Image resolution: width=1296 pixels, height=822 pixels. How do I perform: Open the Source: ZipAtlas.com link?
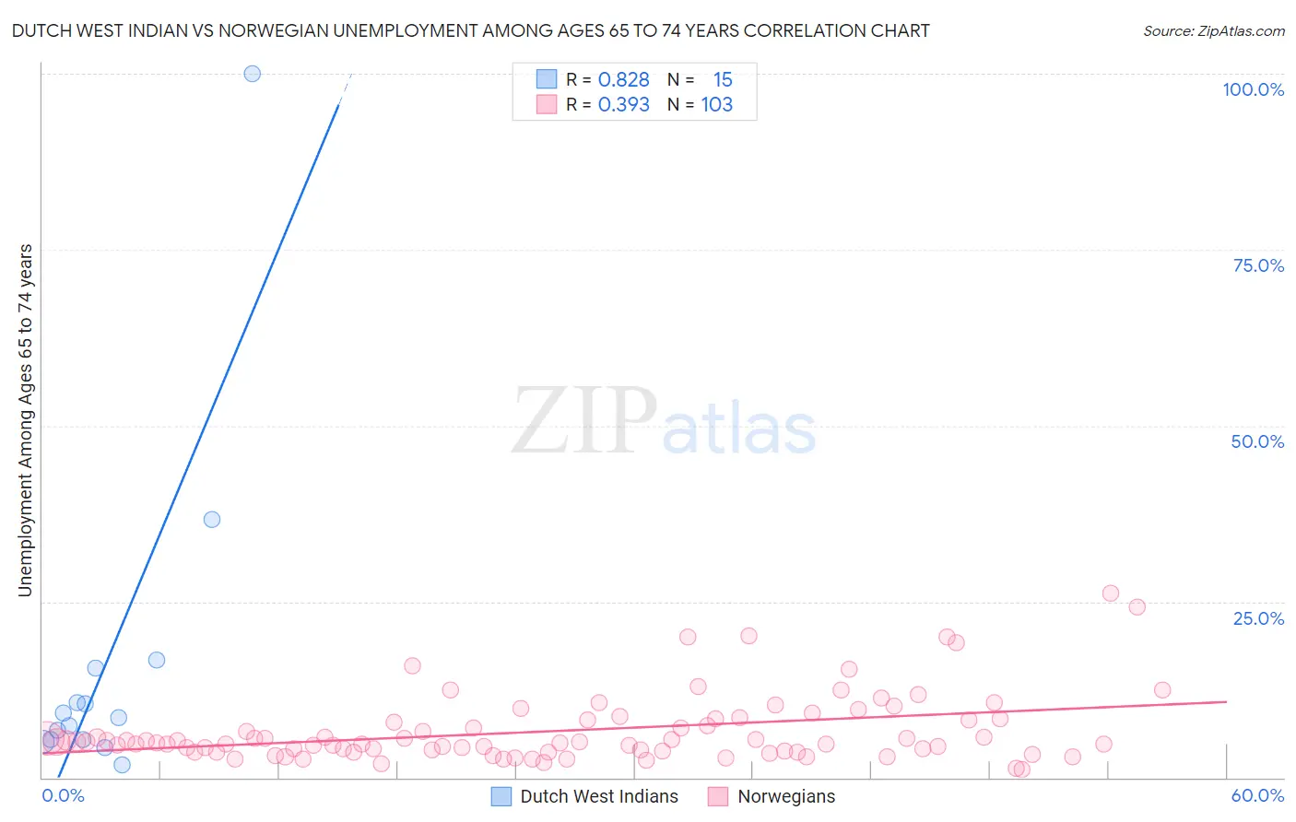[x=1214, y=30]
